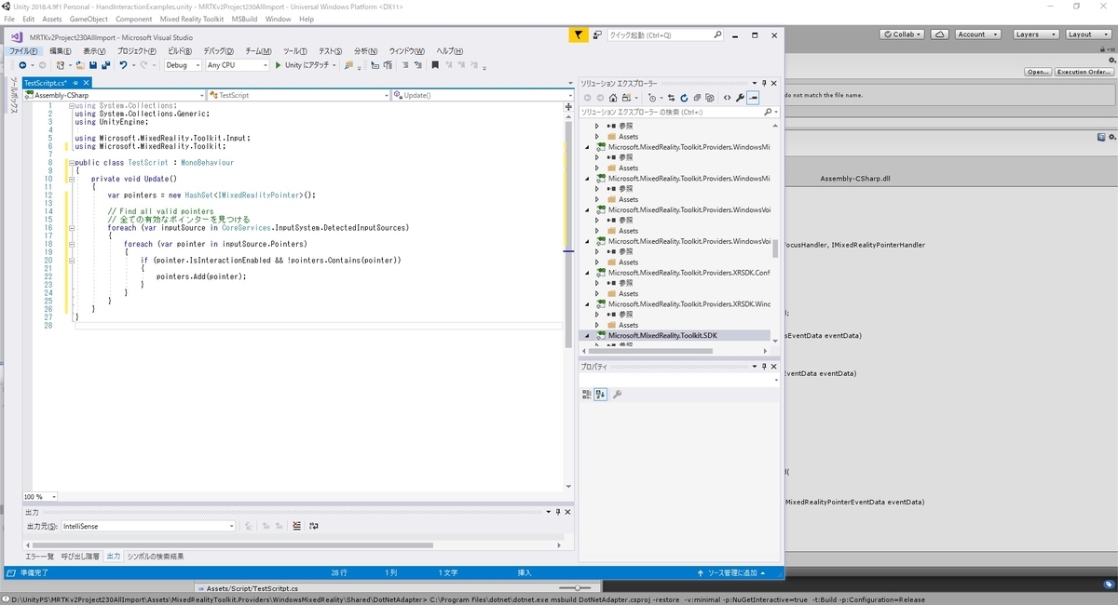Click the View Code angle-brackets icon in Solution Explorer
The height and width of the screenshot is (605, 1118).
click(x=727, y=98)
